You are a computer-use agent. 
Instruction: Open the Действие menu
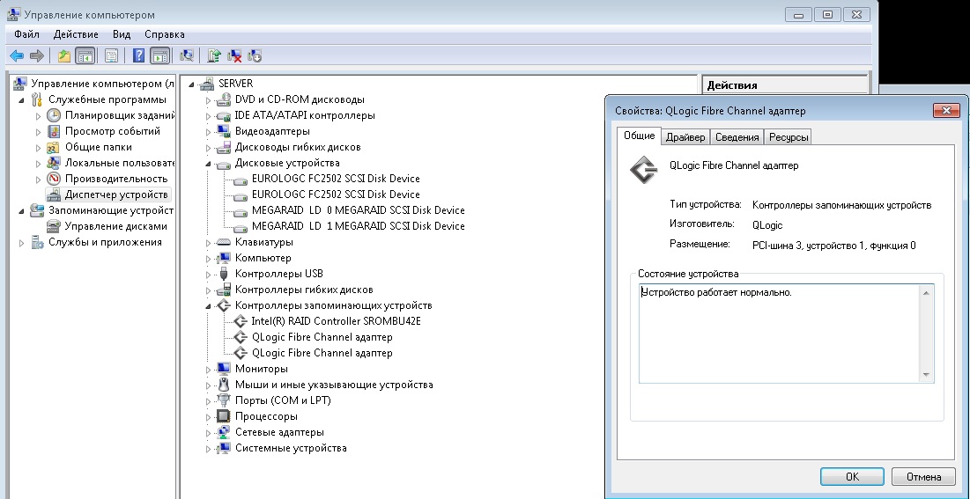(x=76, y=34)
